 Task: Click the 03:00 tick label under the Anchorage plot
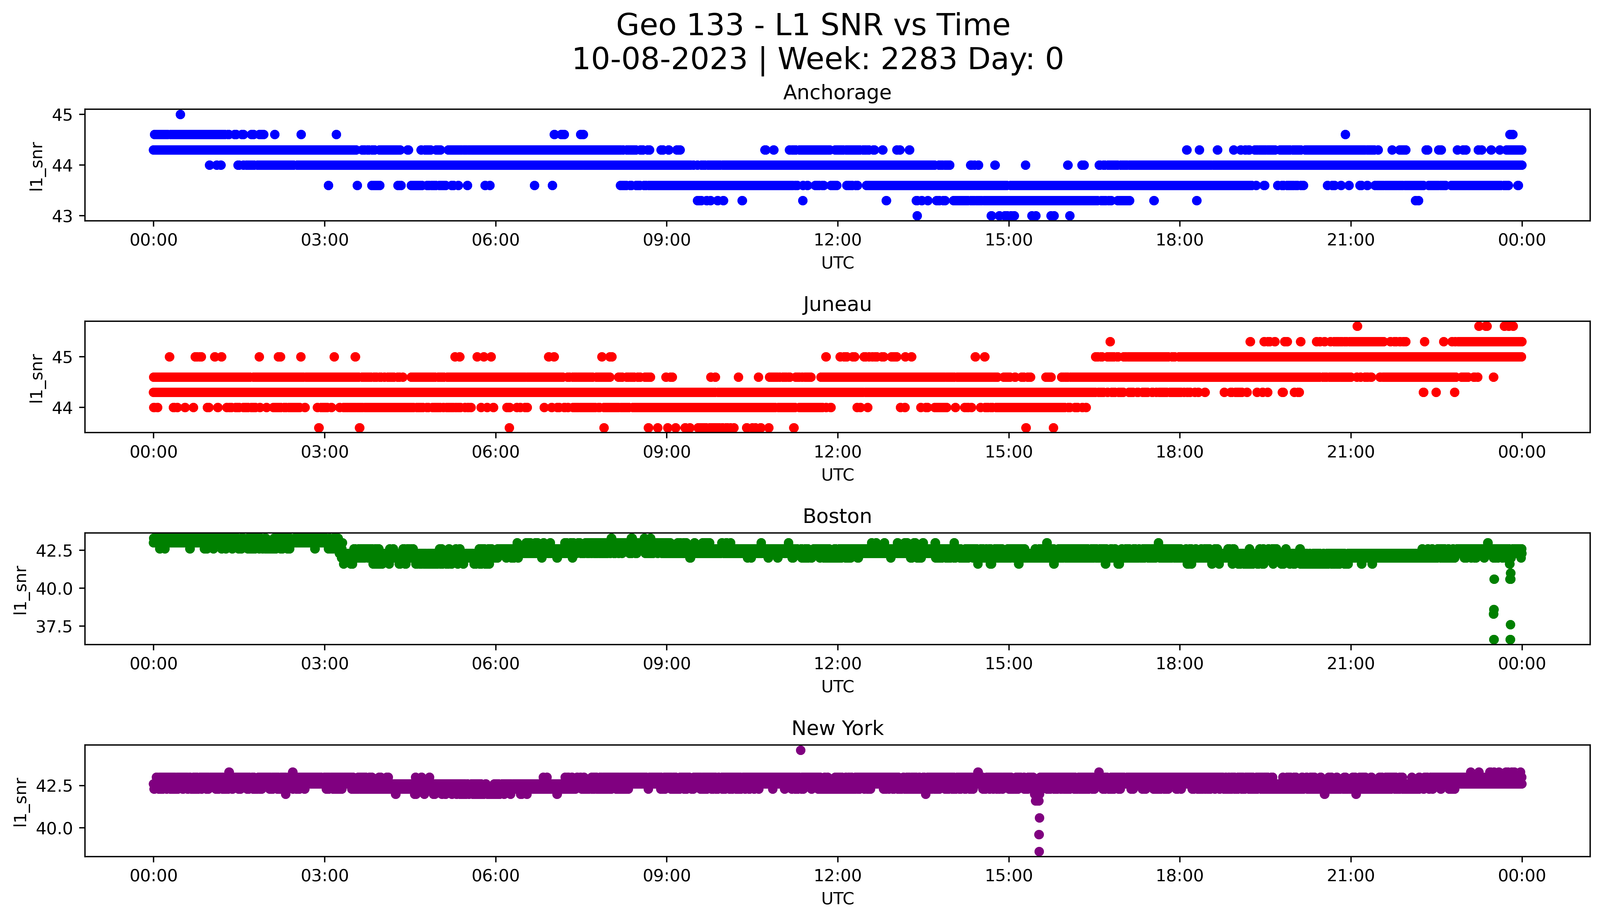click(325, 240)
